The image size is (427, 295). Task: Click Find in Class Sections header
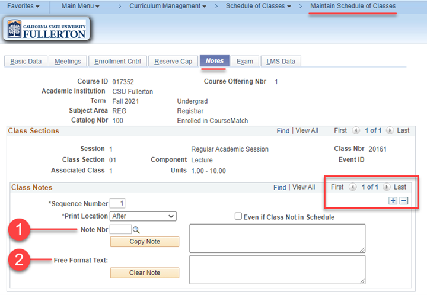coord(283,131)
